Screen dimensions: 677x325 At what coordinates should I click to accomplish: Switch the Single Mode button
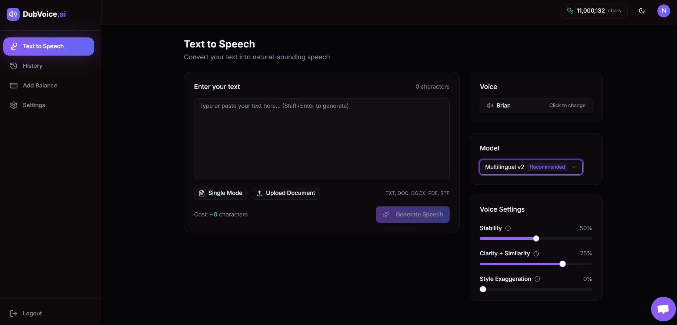[x=220, y=193]
